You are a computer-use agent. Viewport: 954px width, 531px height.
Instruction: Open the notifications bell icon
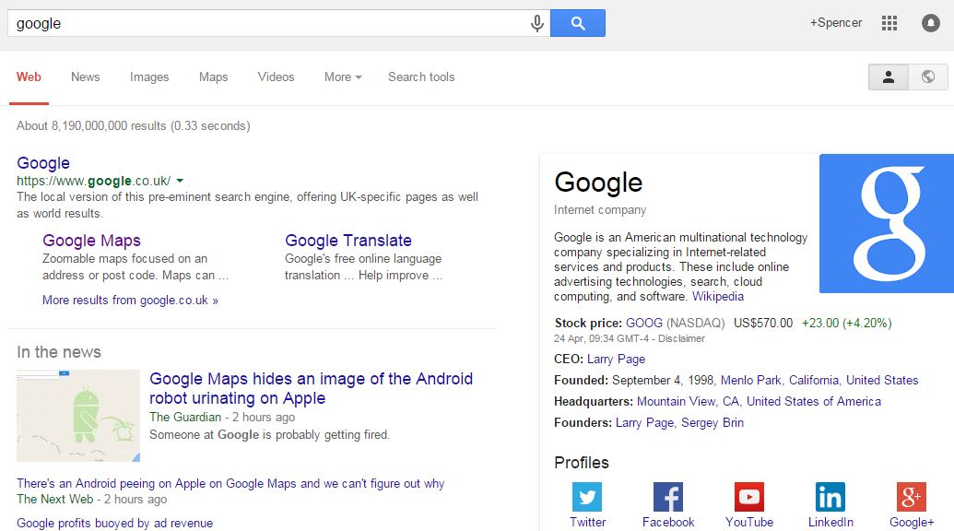[931, 23]
